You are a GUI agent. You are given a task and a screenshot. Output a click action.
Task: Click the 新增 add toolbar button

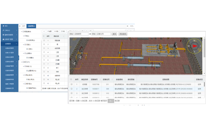click(x=56, y=31)
